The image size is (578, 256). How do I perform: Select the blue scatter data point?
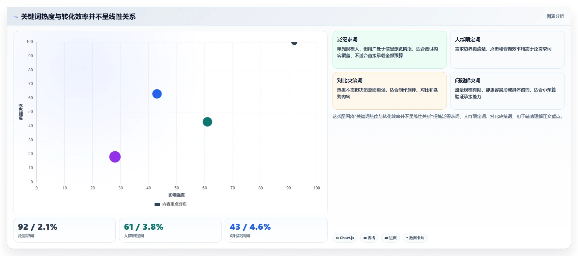tap(157, 94)
